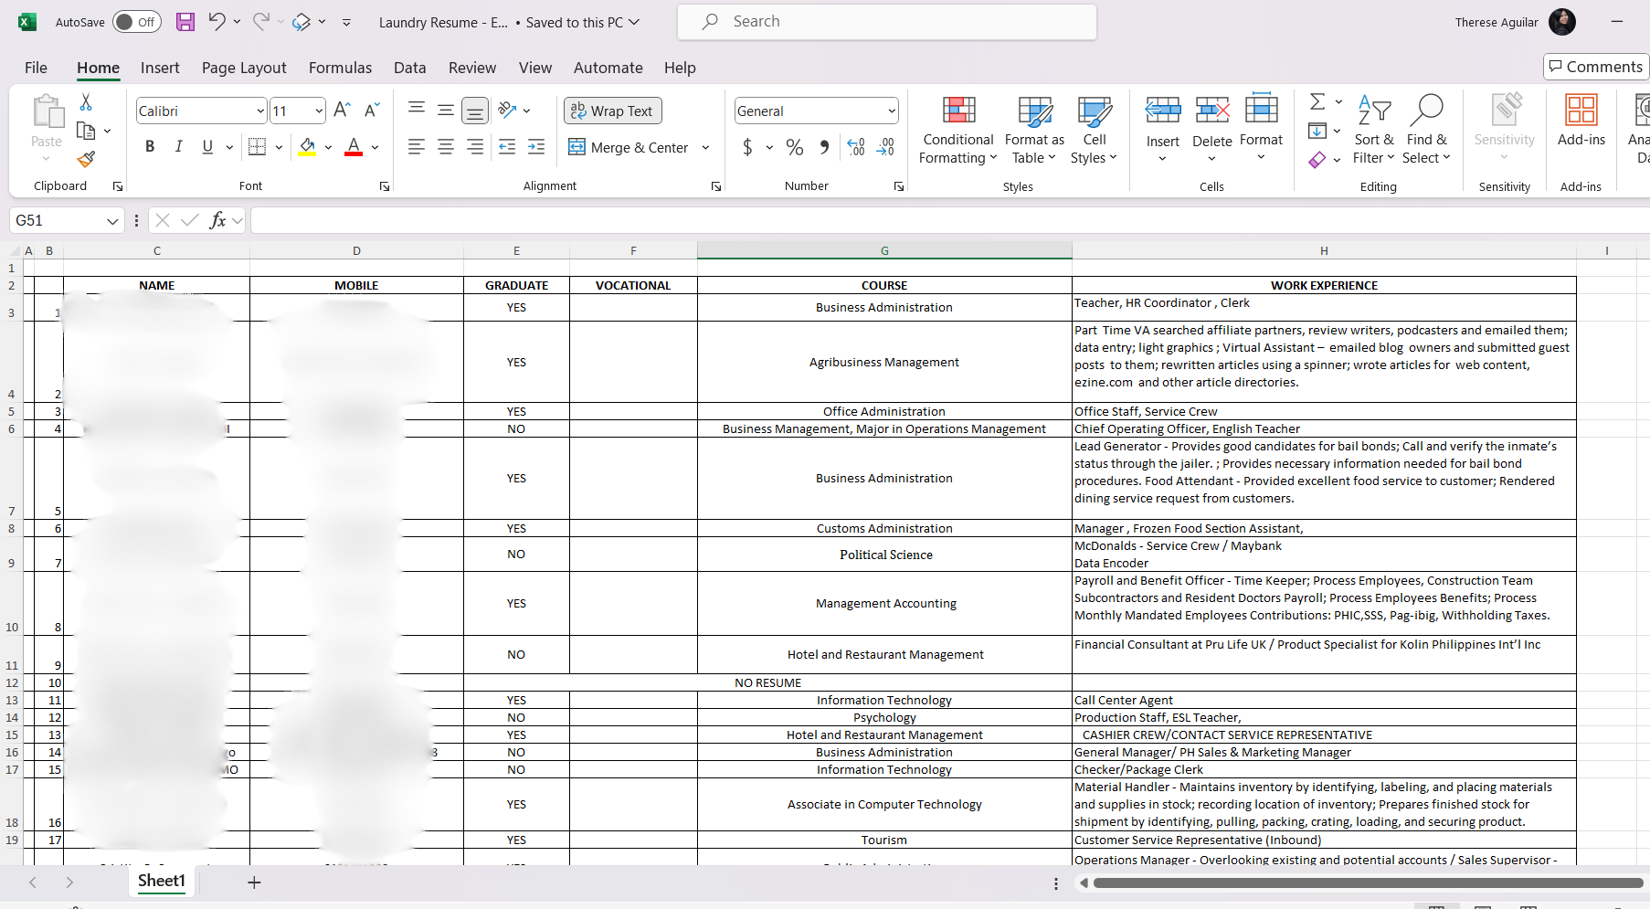Open the Sort & Filter icon
This screenshot has width=1650, height=909.
[1374, 111]
